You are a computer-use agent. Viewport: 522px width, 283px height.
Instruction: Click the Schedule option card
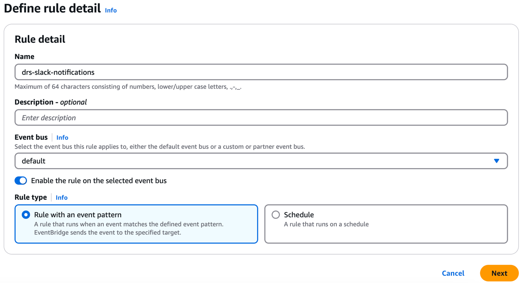point(386,224)
